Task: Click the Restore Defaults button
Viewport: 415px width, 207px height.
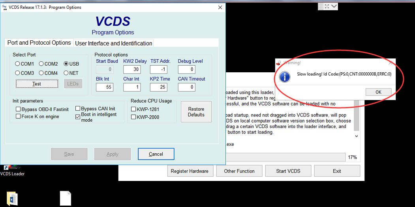Action: click(x=196, y=112)
